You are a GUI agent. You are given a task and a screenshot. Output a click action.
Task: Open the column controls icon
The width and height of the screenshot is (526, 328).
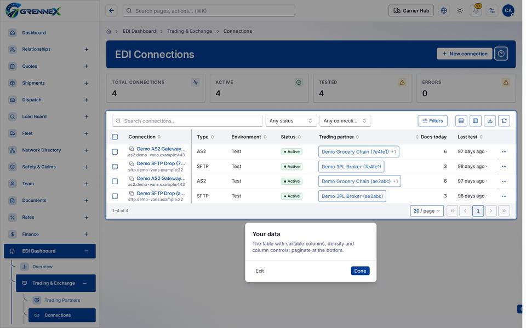pos(476,121)
